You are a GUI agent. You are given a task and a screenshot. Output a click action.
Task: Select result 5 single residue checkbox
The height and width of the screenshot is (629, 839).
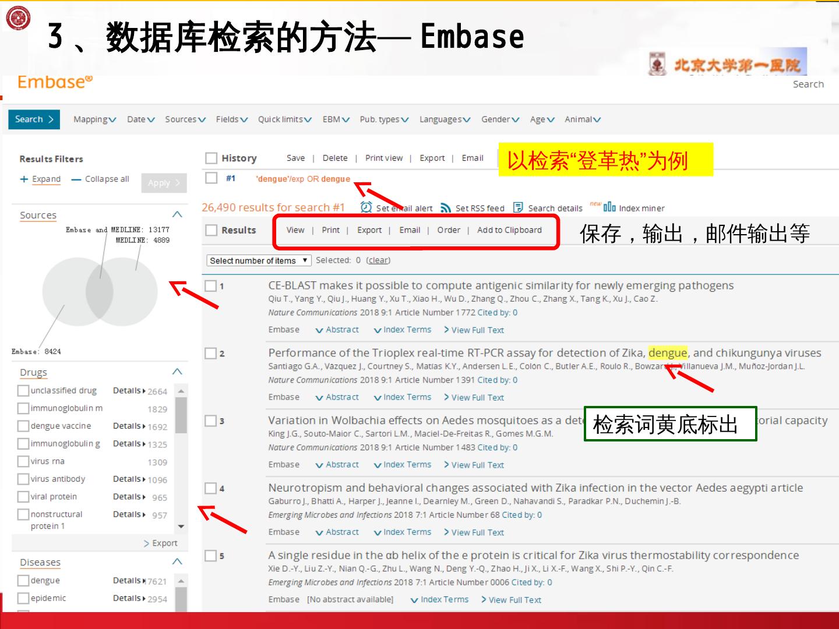[x=211, y=556]
